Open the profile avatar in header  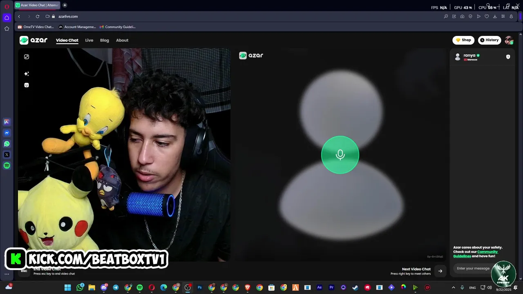tap(509, 40)
